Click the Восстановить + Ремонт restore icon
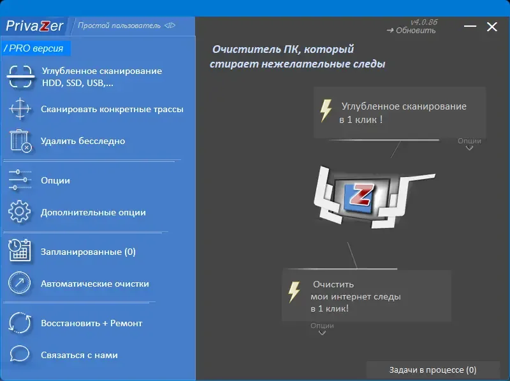The height and width of the screenshot is (381, 510). point(19,323)
